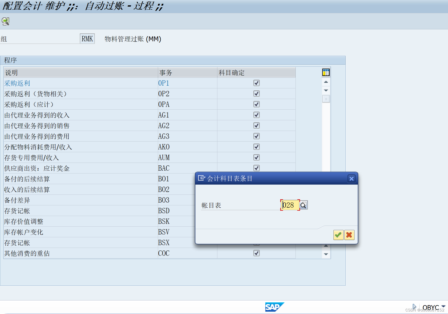This screenshot has height=314, width=448.
Task: Open the table column layout configuration icon
Action: click(326, 72)
